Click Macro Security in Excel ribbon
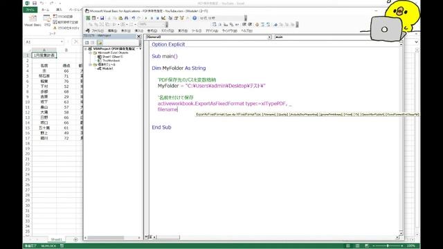This screenshot has height=249, width=443. point(66,28)
